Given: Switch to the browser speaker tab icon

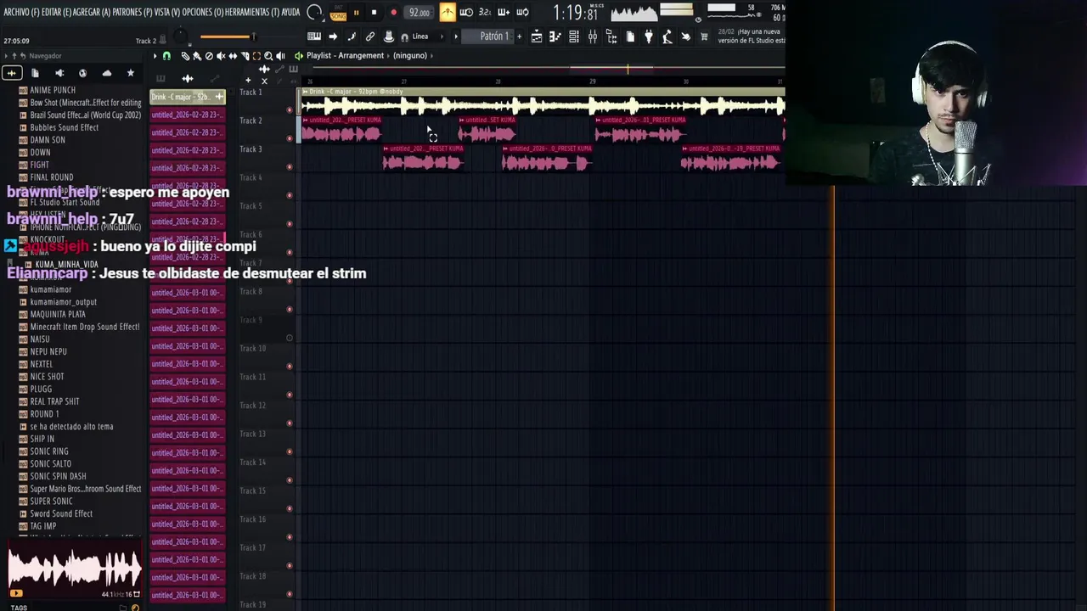Looking at the screenshot, I should (x=59, y=74).
